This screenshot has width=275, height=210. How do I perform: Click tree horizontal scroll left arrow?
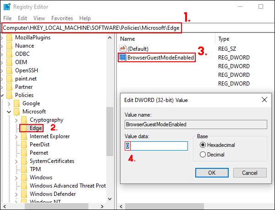5,206
